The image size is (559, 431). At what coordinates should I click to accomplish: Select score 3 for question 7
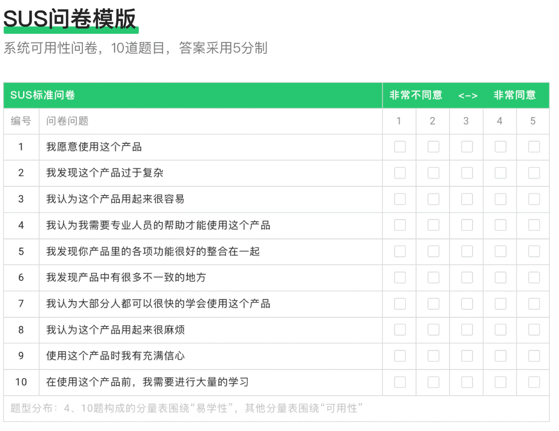point(467,304)
